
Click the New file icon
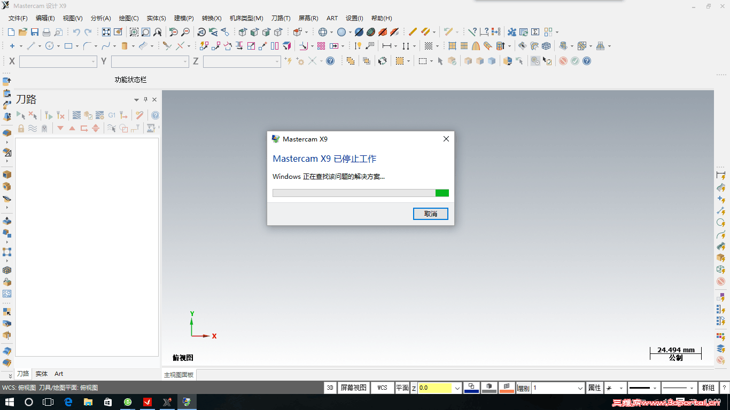11,32
